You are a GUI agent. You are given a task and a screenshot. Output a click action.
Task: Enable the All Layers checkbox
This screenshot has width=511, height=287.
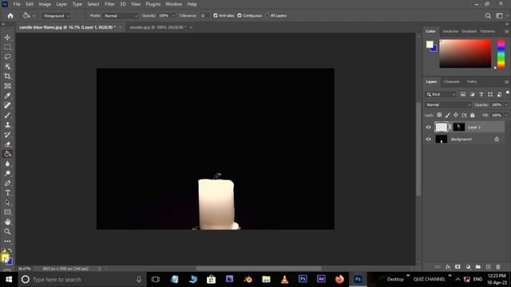point(267,16)
